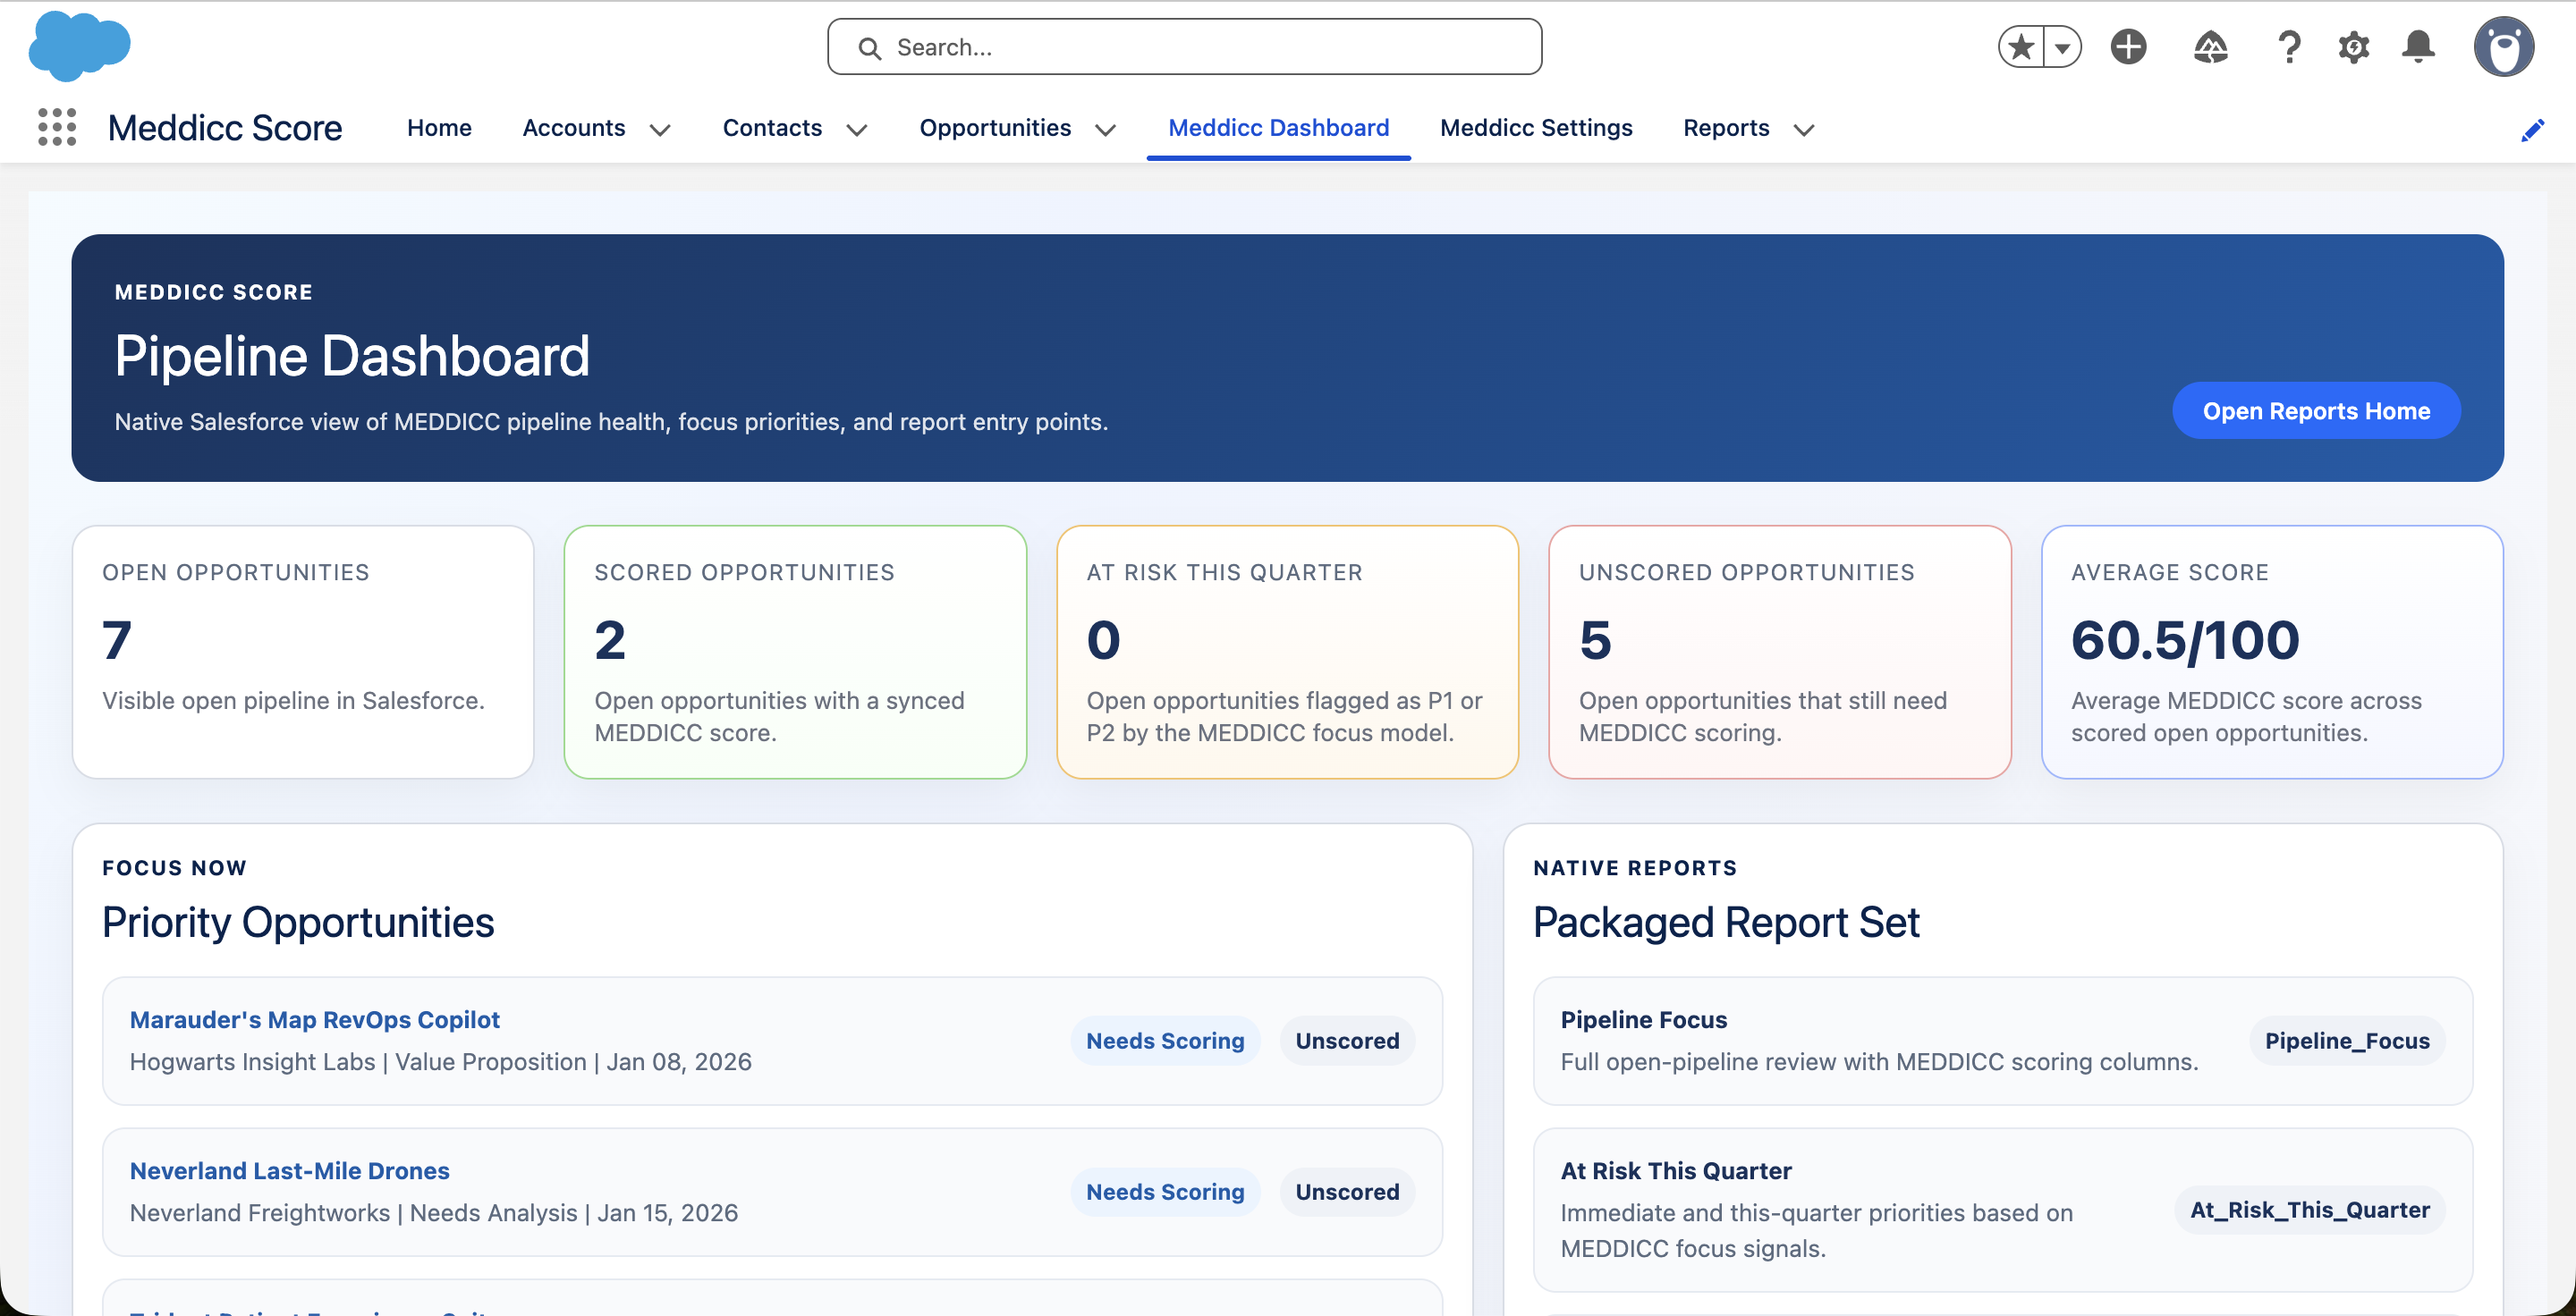Click Needs Scoring badge for Neverland
The width and height of the screenshot is (2576, 1316).
(x=1165, y=1191)
